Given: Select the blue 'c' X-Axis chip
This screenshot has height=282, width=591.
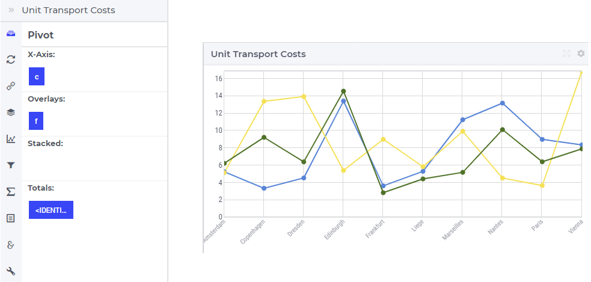Looking at the screenshot, I should 37,76.
